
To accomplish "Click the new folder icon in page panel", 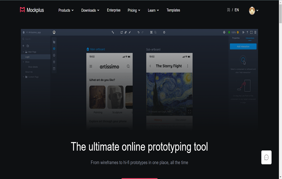I will pyautogui.click(x=28, y=46).
